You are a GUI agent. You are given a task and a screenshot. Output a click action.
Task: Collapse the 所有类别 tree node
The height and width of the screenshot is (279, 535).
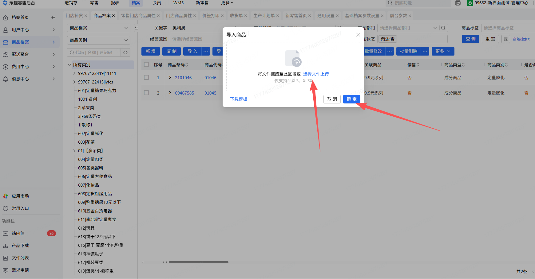(69, 65)
